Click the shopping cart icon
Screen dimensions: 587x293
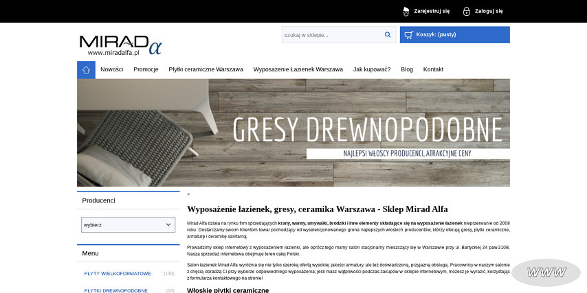(x=409, y=35)
